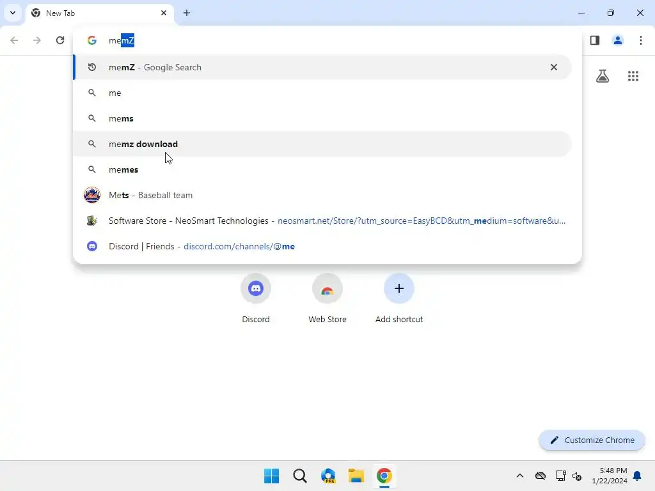Screen dimensions: 655x491
Task: Click the NeoSmart site favicon
Action: pyautogui.click(x=92, y=221)
